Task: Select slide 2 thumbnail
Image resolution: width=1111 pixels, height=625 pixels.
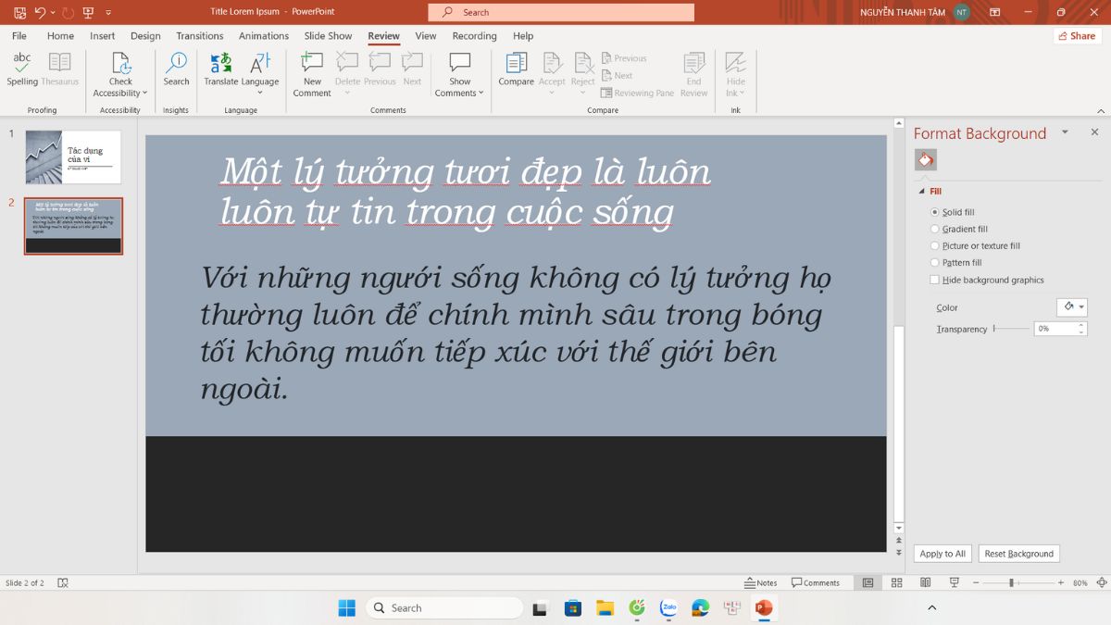Action: tap(73, 226)
